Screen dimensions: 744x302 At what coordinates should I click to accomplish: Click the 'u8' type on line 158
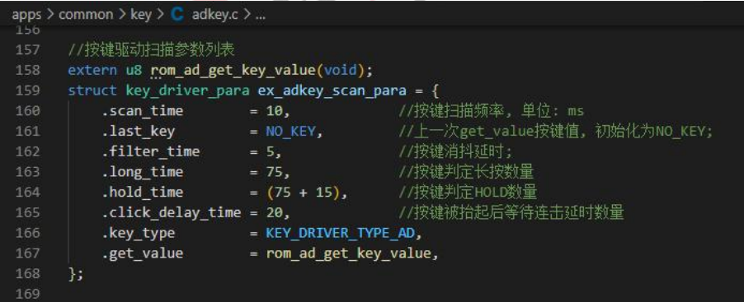(134, 71)
